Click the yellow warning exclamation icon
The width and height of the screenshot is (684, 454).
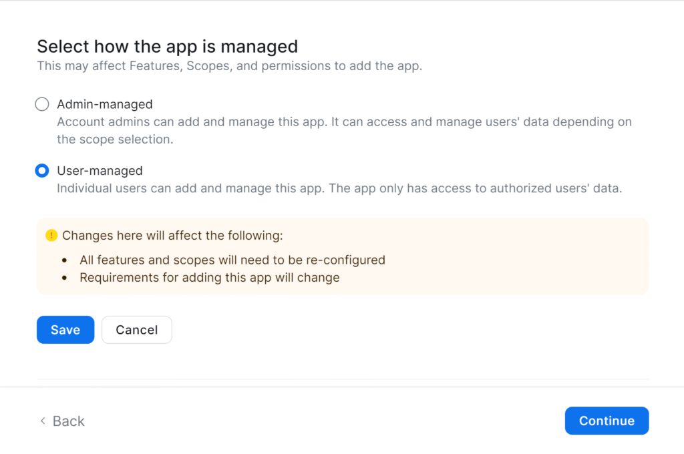coord(51,236)
